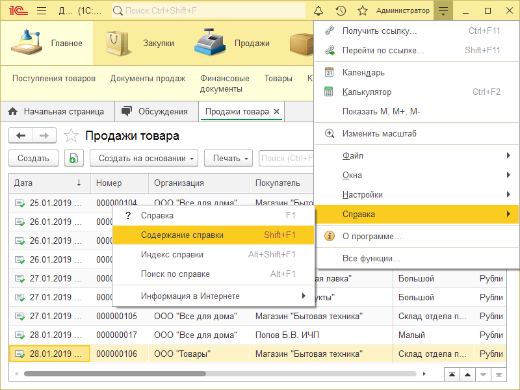Click the global search field Ctrl+Shift+F
The height and width of the screenshot is (390, 520).
click(209, 10)
